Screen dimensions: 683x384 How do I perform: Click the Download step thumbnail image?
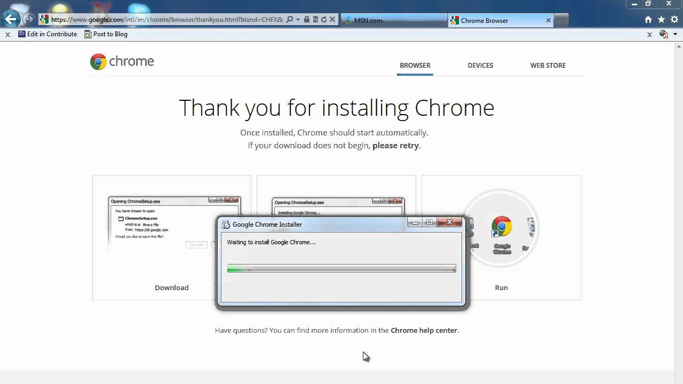point(174,224)
